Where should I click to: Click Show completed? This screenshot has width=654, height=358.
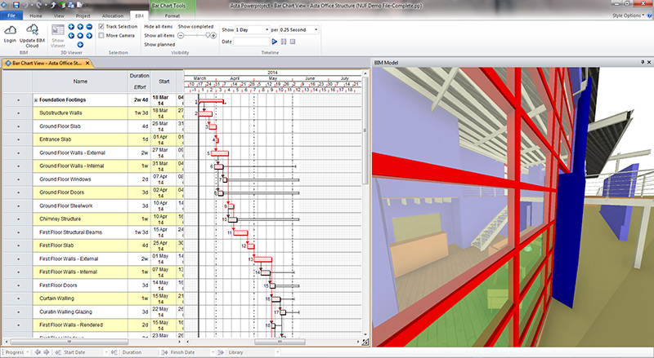point(195,27)
